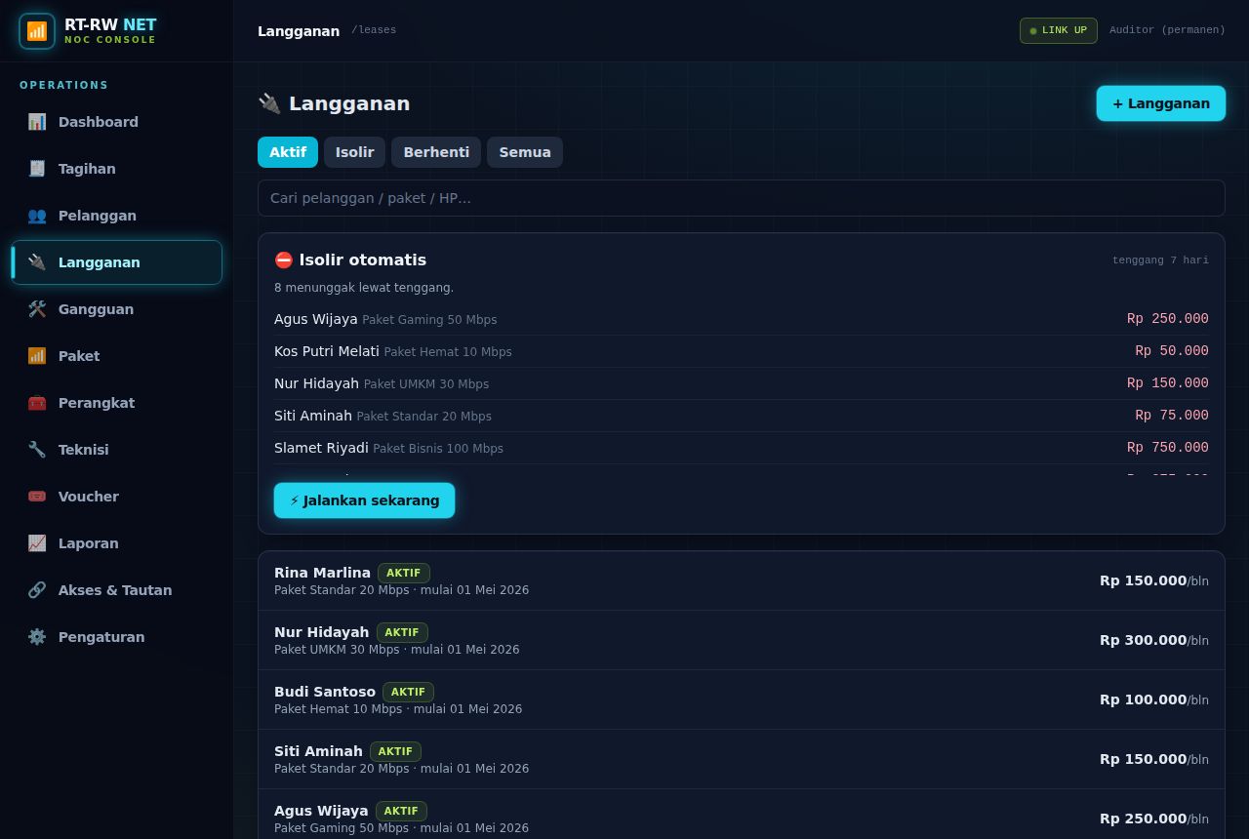
Task: Select Slamet Riyadi in the isolir list
Action: [742, 448]
